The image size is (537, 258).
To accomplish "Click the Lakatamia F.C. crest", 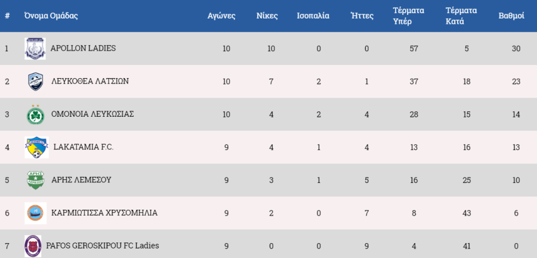I will [x=36, y=148].
